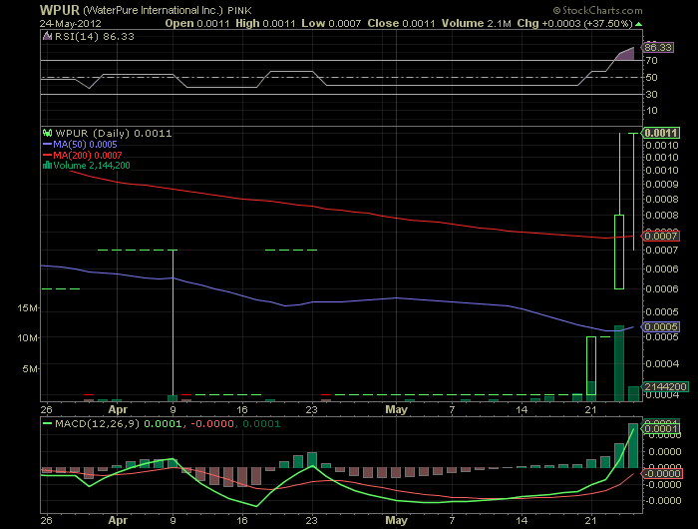Click the MA(200) 0.0007 legend entry
This screenshot has width=698, height=529.
coord(83,155)
